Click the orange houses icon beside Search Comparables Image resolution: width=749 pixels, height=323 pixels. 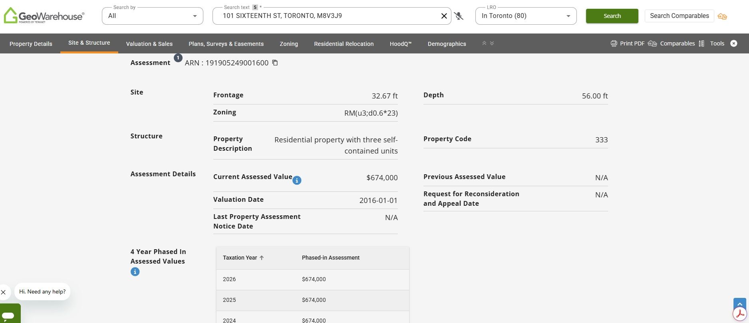pyautogui.click(x=722, y=16)
